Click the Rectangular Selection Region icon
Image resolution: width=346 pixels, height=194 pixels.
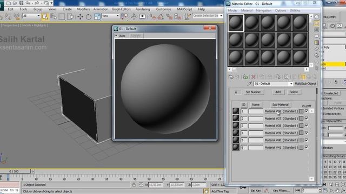pyautogui.click(x=62, y=17)
